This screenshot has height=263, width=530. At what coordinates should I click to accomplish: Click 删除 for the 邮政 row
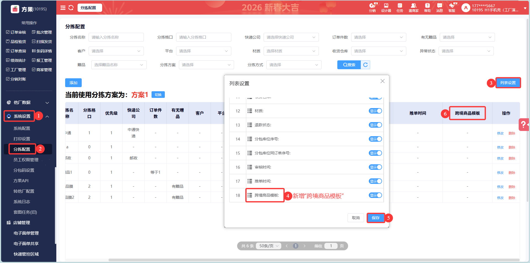pos(512,159)
